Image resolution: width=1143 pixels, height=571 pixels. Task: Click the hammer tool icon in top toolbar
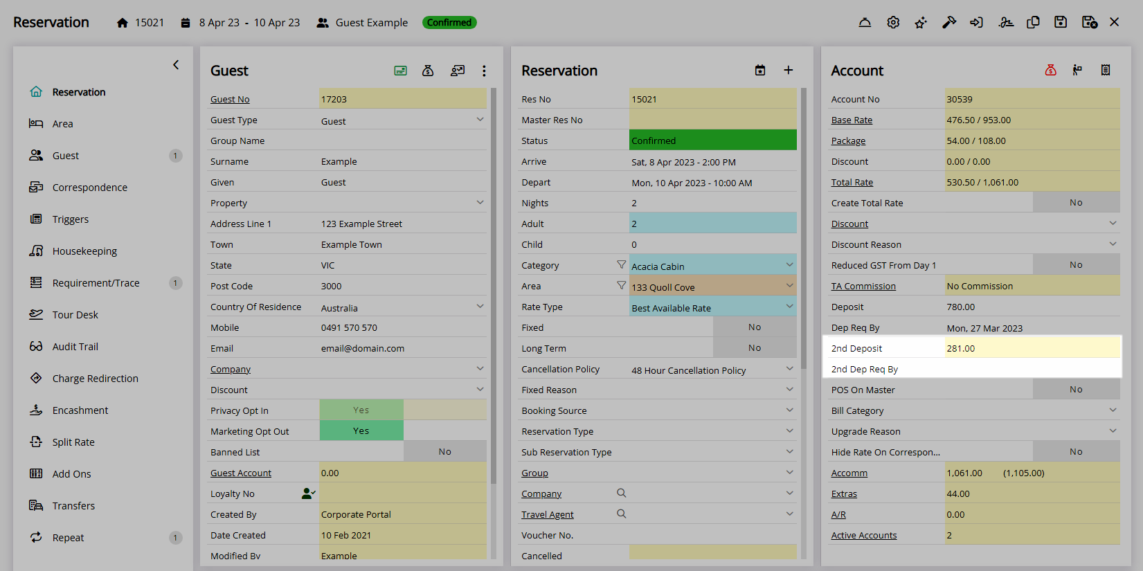tap(949, 22)
